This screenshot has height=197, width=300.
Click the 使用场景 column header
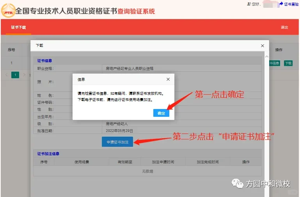tap(82, 162)
